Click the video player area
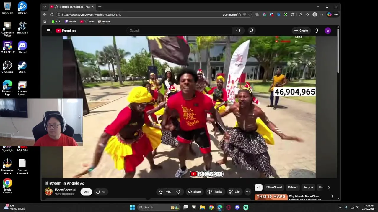Image resolution: width=378 pixels, height=212 pixels. pos(189,107)
